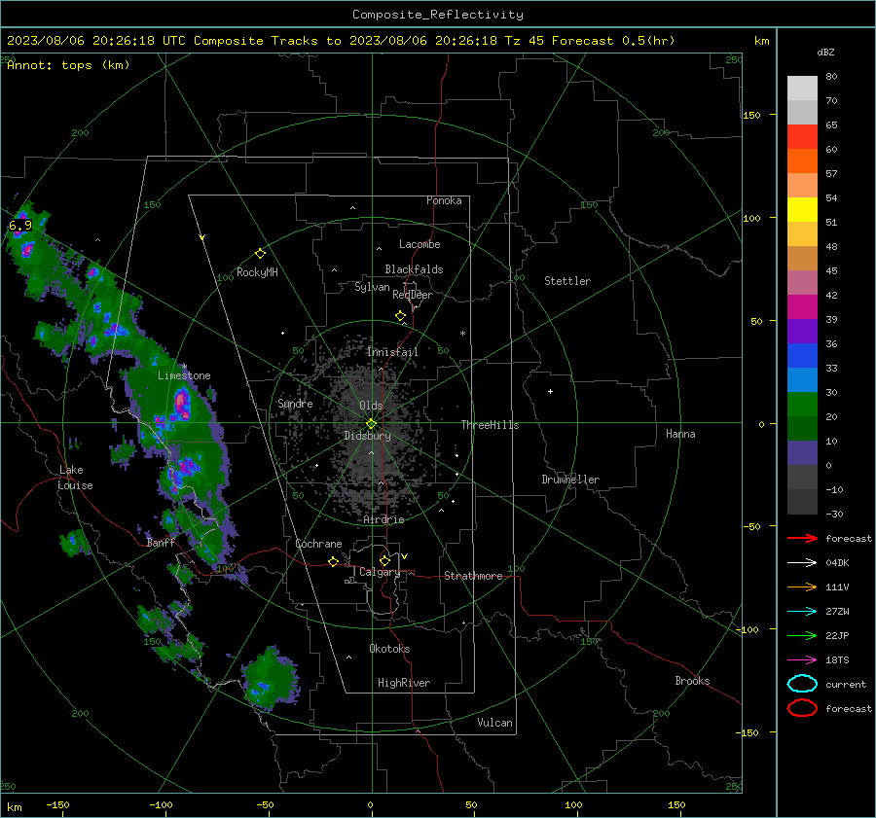Click the Lake Louise label
This screenshot has width=876, height=818.
click(x=75, y=478)
